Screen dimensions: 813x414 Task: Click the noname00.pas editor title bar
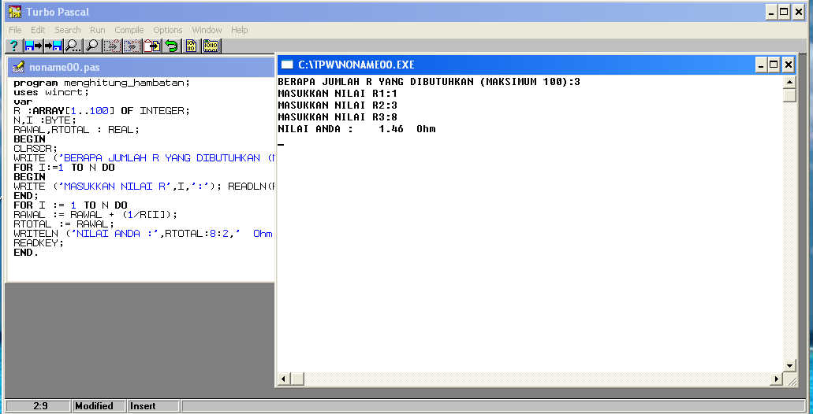141,67
